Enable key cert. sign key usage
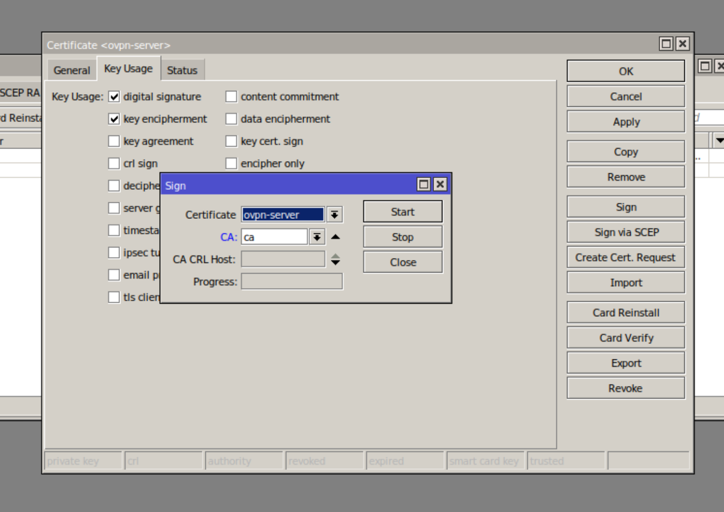This screenshot has width=724, height=512. click(x=231, y=141)
